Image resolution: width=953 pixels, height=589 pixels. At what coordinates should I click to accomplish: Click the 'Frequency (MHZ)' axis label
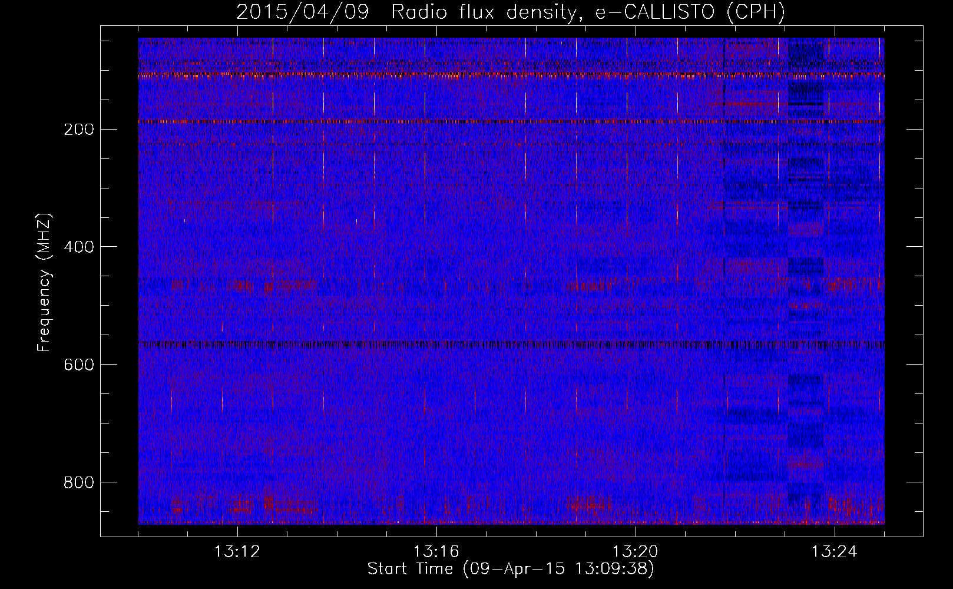44,283
